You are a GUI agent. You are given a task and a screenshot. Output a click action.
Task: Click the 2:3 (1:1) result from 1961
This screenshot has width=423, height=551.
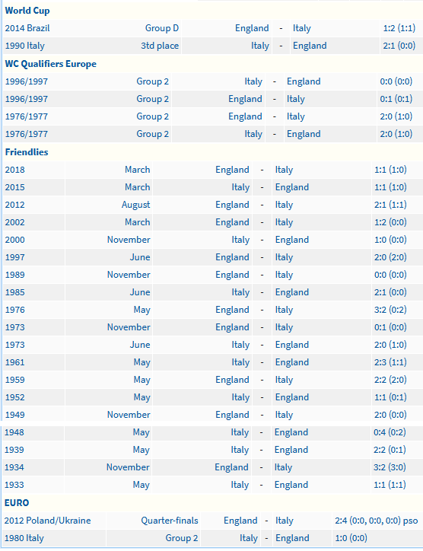coord(390,362)
